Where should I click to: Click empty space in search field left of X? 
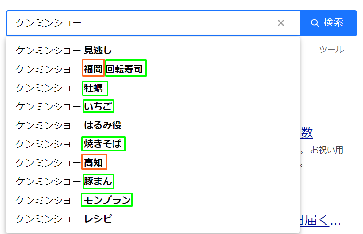coord(178,23)
